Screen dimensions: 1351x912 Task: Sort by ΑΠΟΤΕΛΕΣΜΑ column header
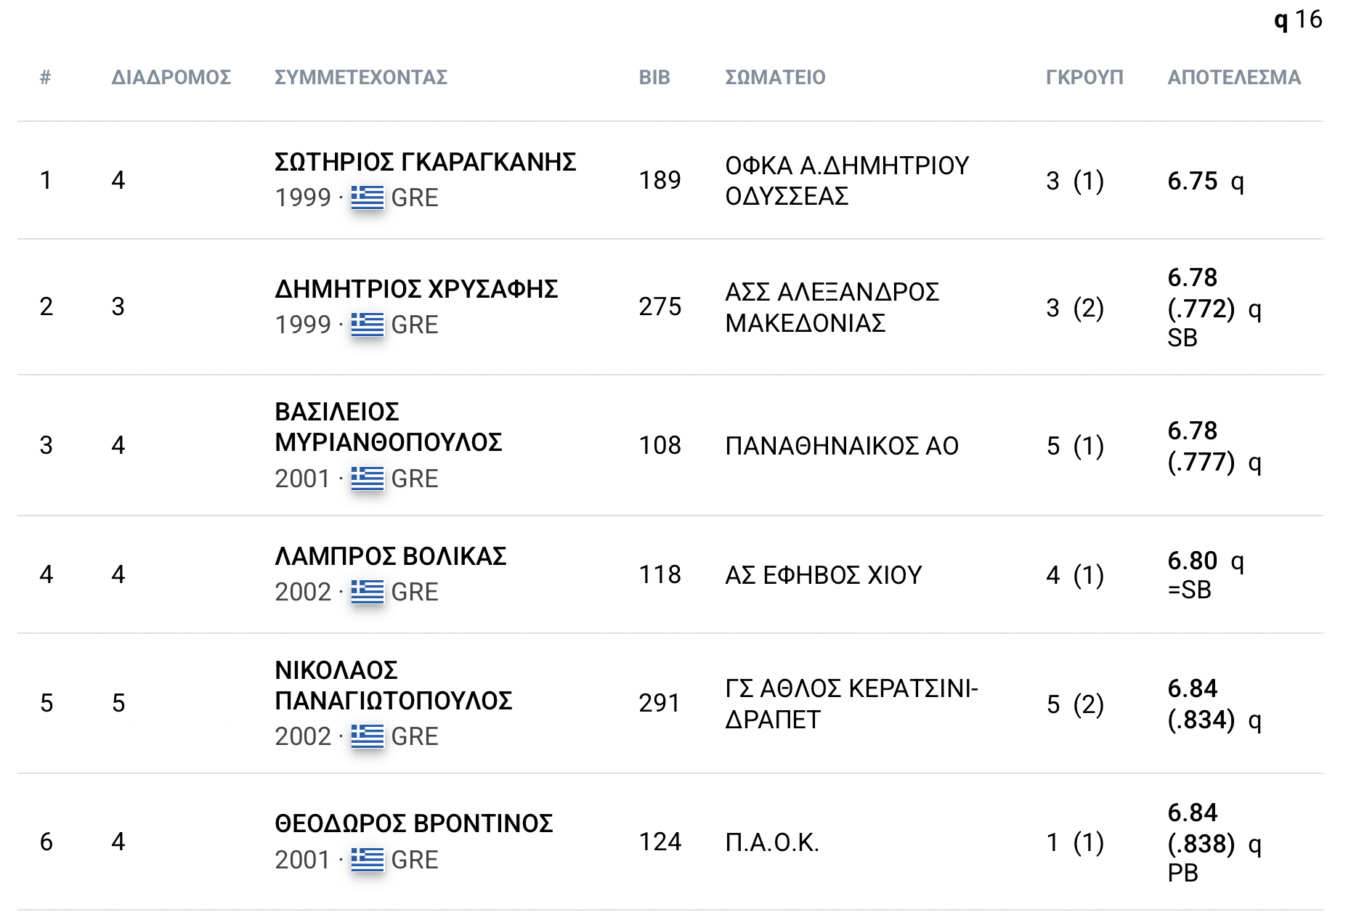1234,77
